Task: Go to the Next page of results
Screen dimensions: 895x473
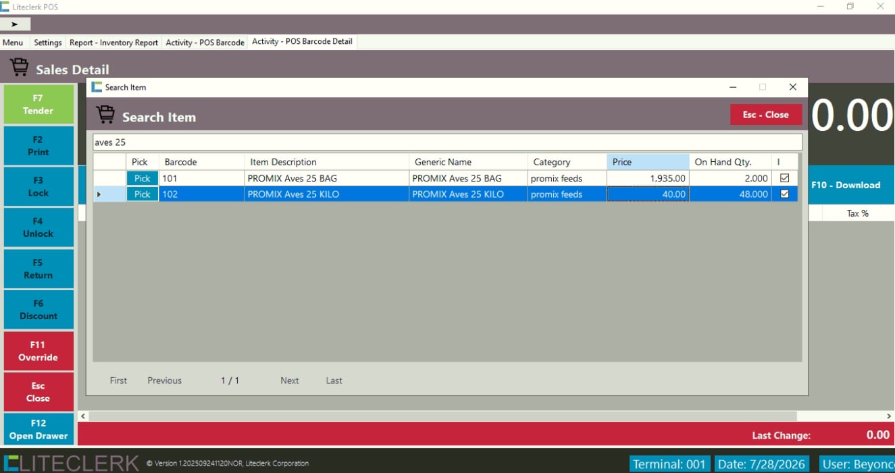Action: [289, 381]
